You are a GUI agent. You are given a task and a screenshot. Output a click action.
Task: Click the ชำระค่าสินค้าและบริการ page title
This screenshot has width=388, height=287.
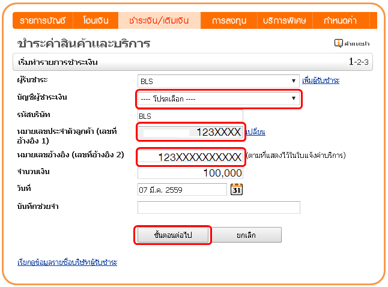tap(83, 43)
